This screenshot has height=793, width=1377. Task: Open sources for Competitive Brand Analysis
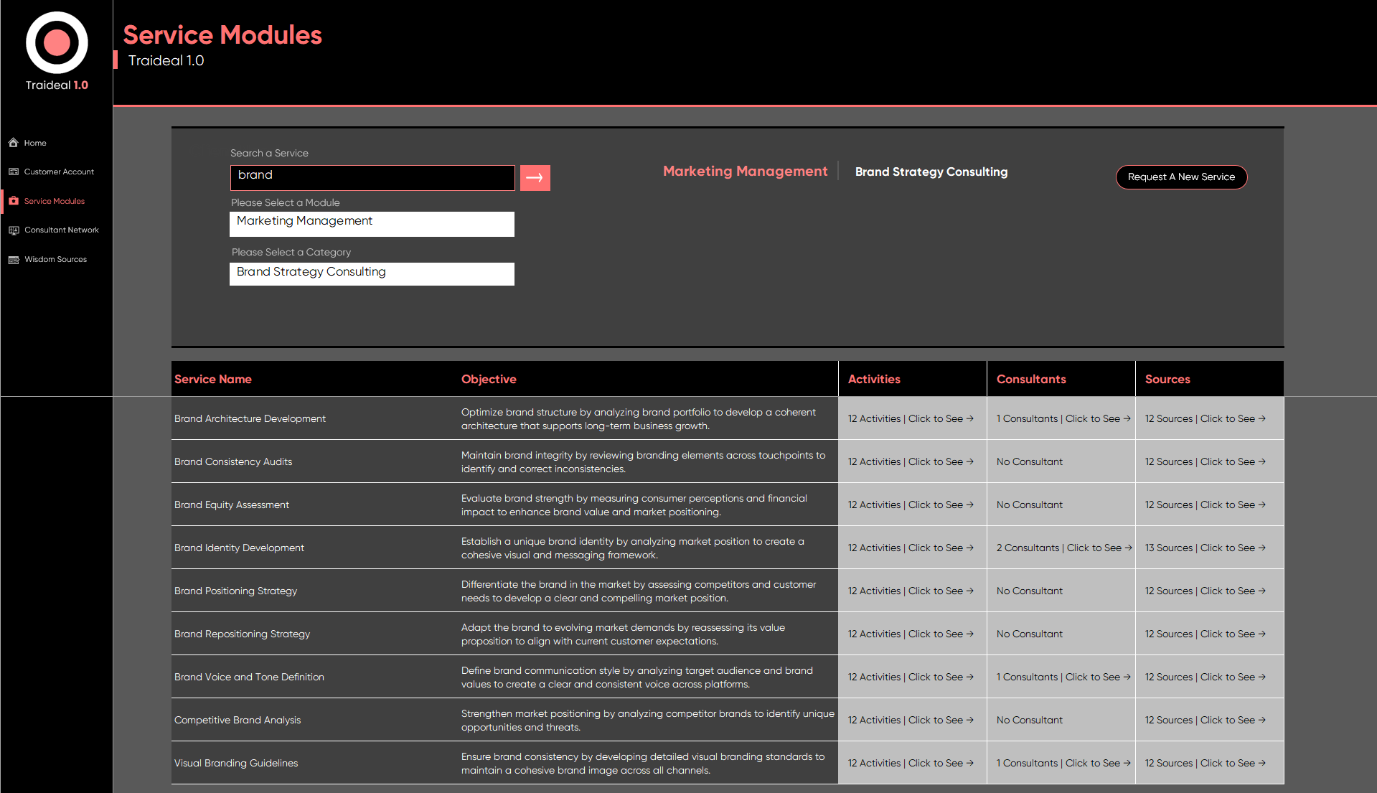(1205, 721)
